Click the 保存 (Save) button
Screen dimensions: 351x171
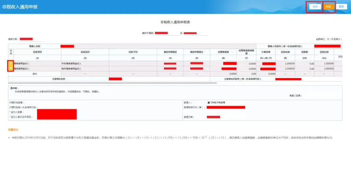click(x=315, y=6)
